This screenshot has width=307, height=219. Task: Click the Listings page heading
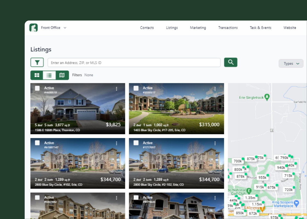(x=41, y=50)
